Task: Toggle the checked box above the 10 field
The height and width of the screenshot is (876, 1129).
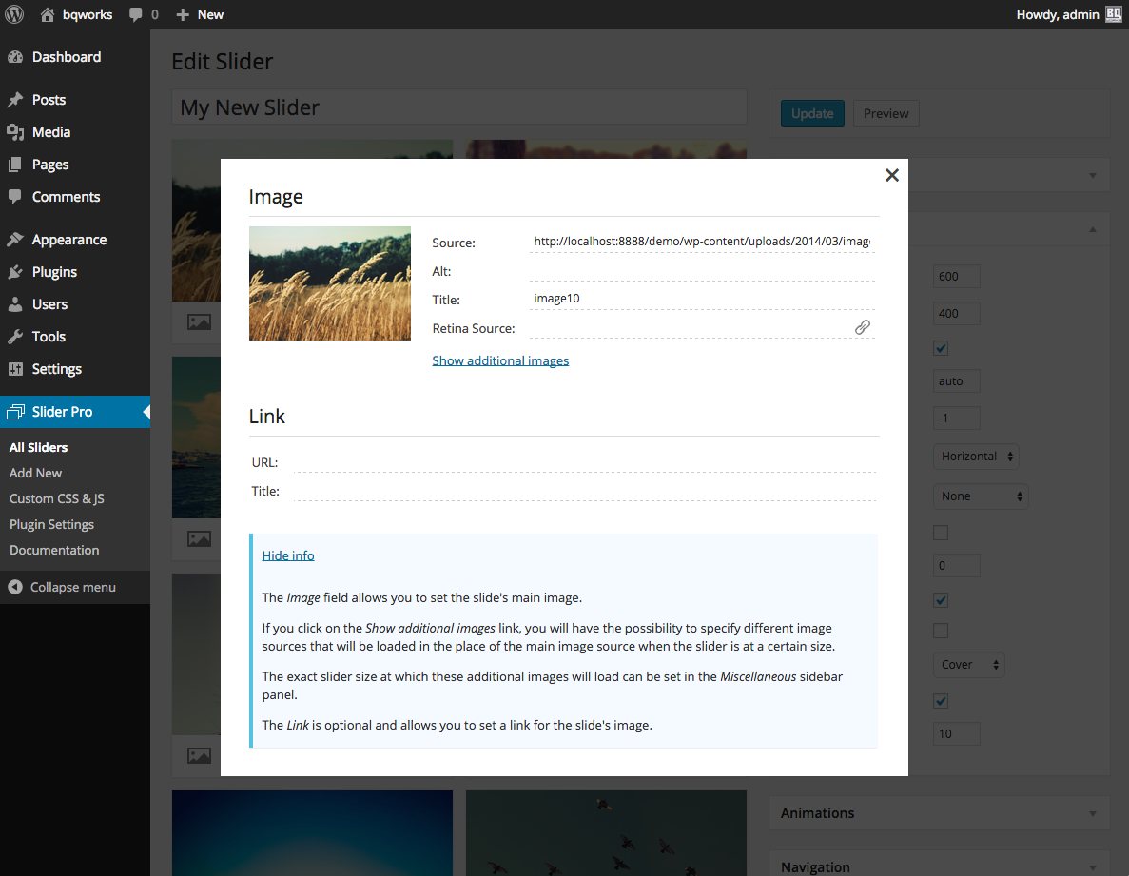Action: pyautogui.click(x=941, y=701)
